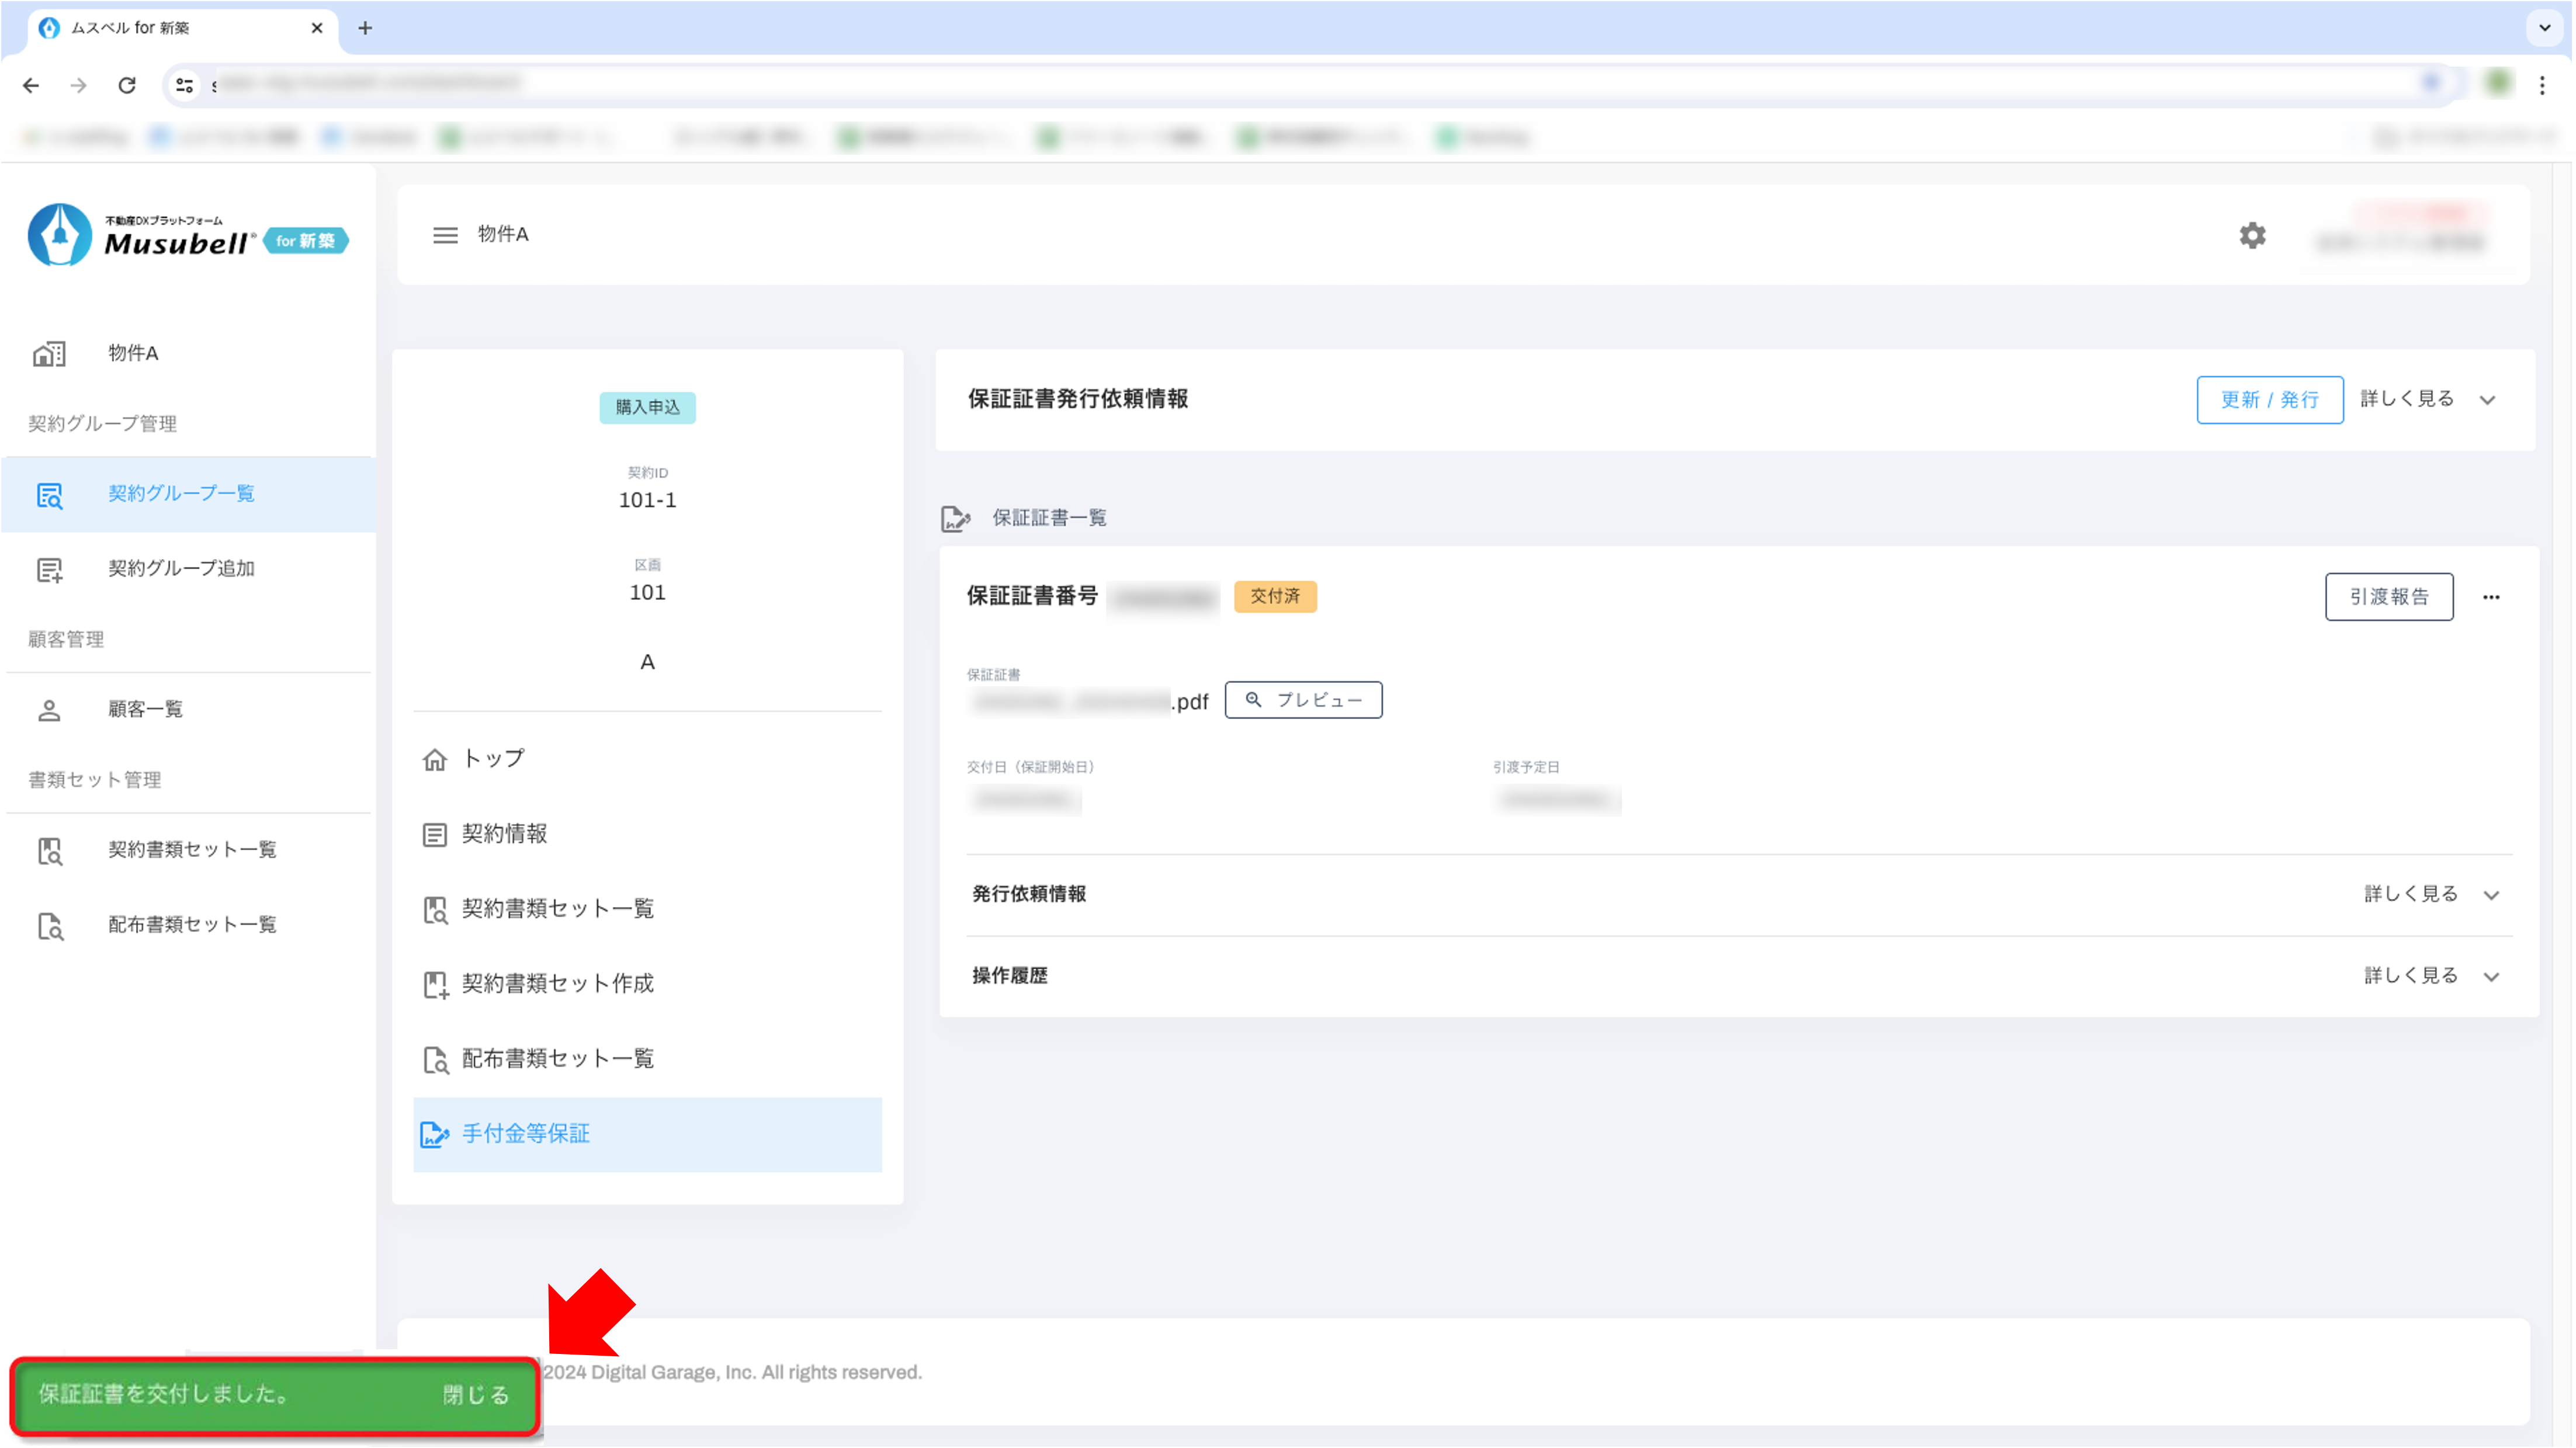Open the 契約グループ追加 sidebar item
Viewport: 2576px width, 1448px height.
point(180,568)
